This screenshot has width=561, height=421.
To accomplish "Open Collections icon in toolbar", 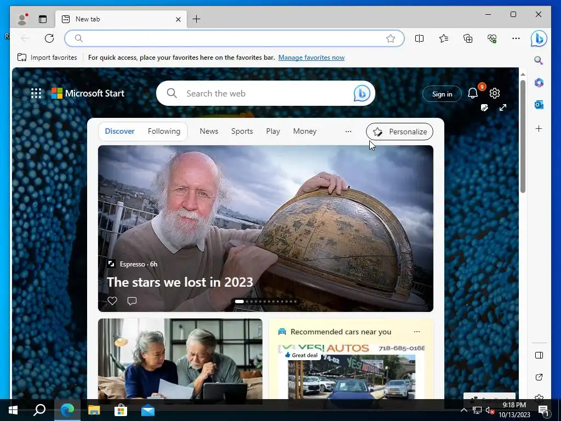I will point(468,38).
